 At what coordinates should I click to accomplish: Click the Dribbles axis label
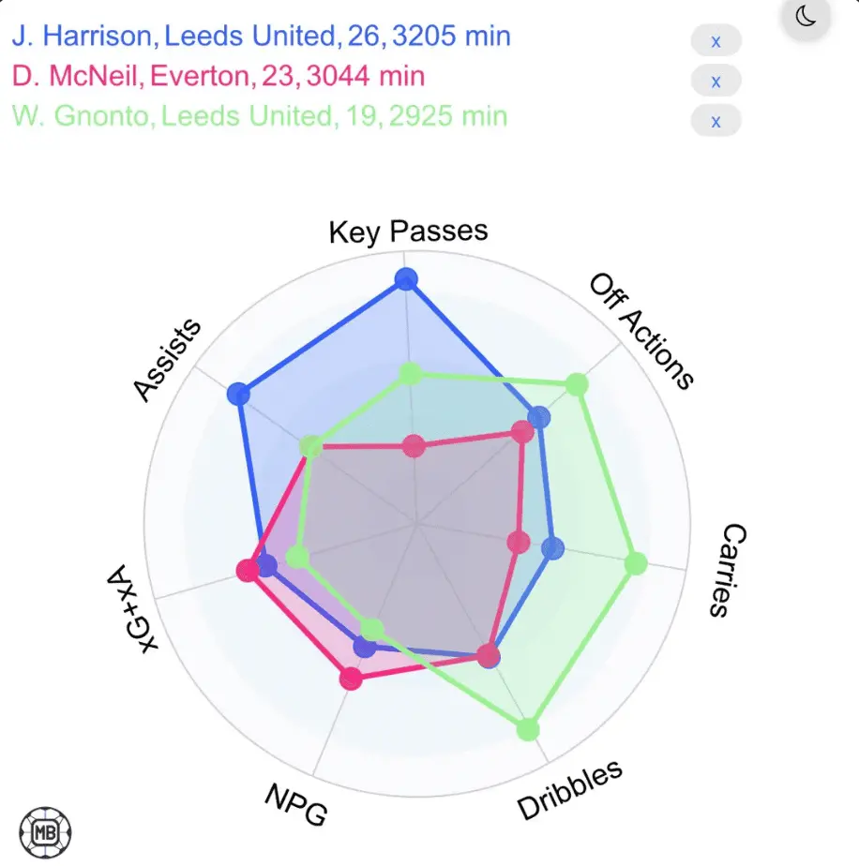(x=569, y=789)
